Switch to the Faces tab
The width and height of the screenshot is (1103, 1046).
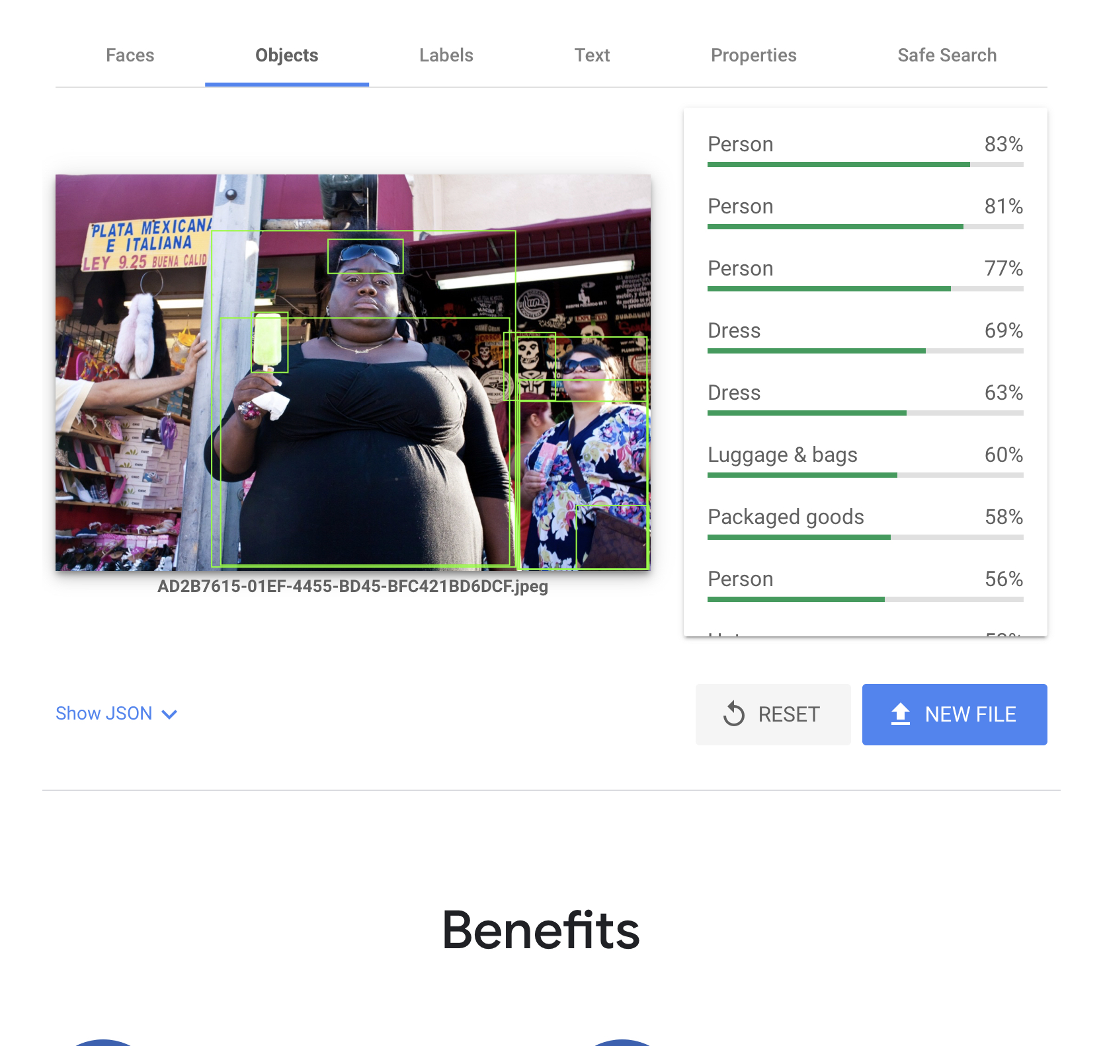point(130,56)
